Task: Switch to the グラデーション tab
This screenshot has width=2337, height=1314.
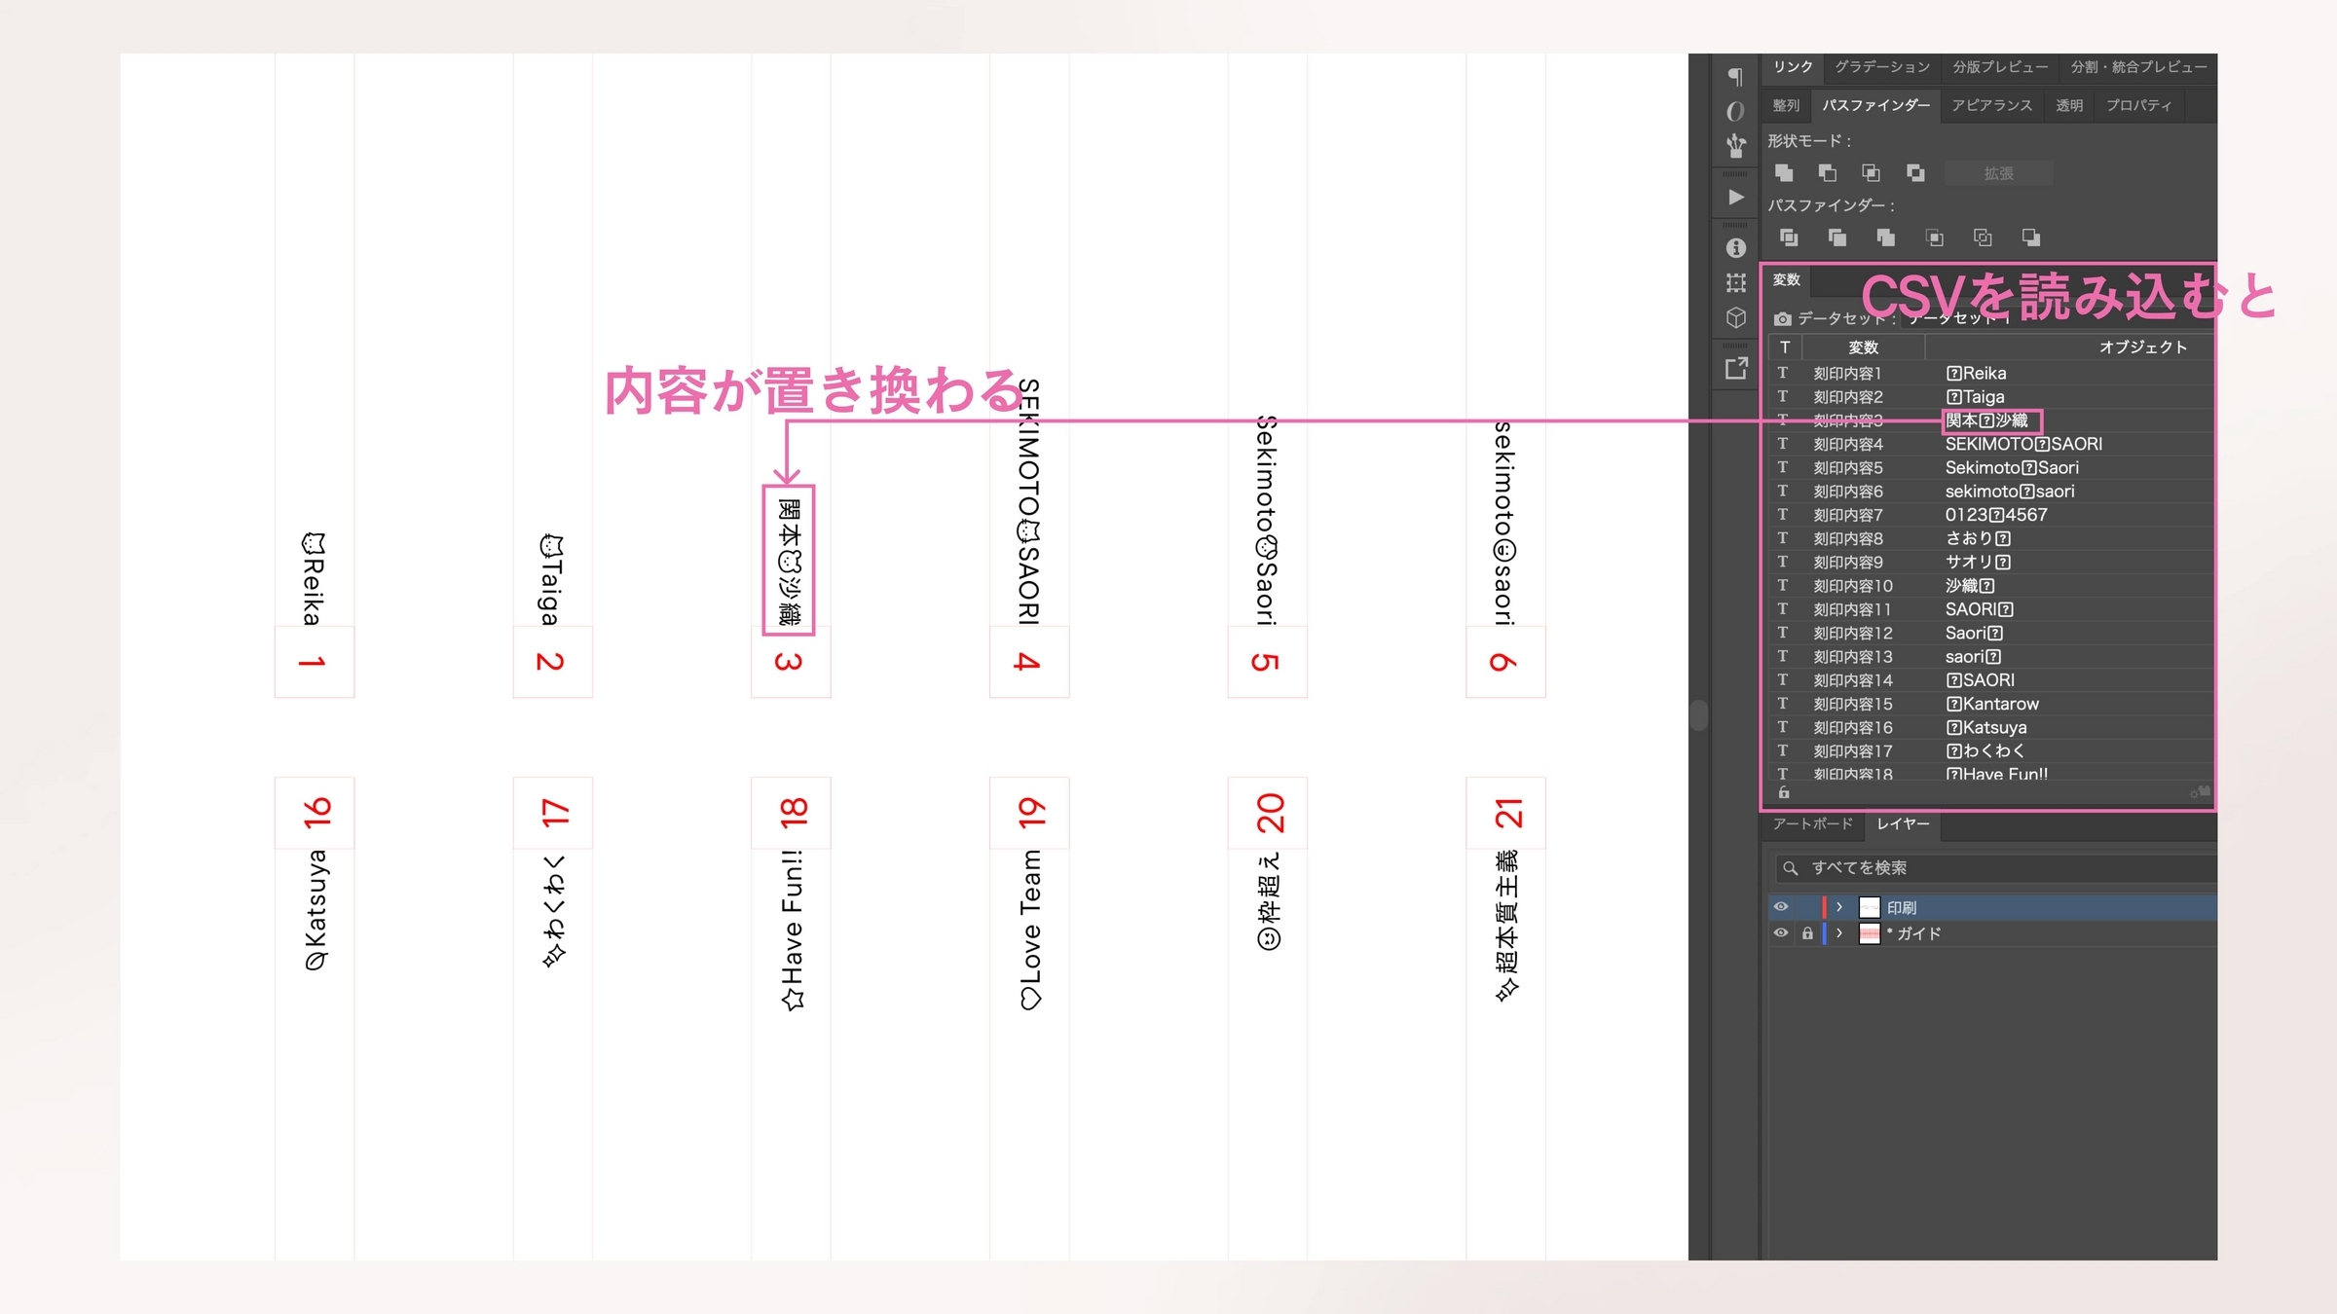Action: click(1881, 67)
